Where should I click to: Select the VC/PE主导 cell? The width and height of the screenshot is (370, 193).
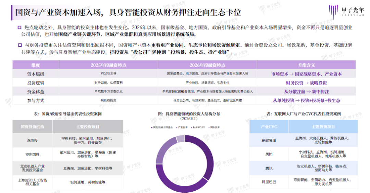pos(108,73)
